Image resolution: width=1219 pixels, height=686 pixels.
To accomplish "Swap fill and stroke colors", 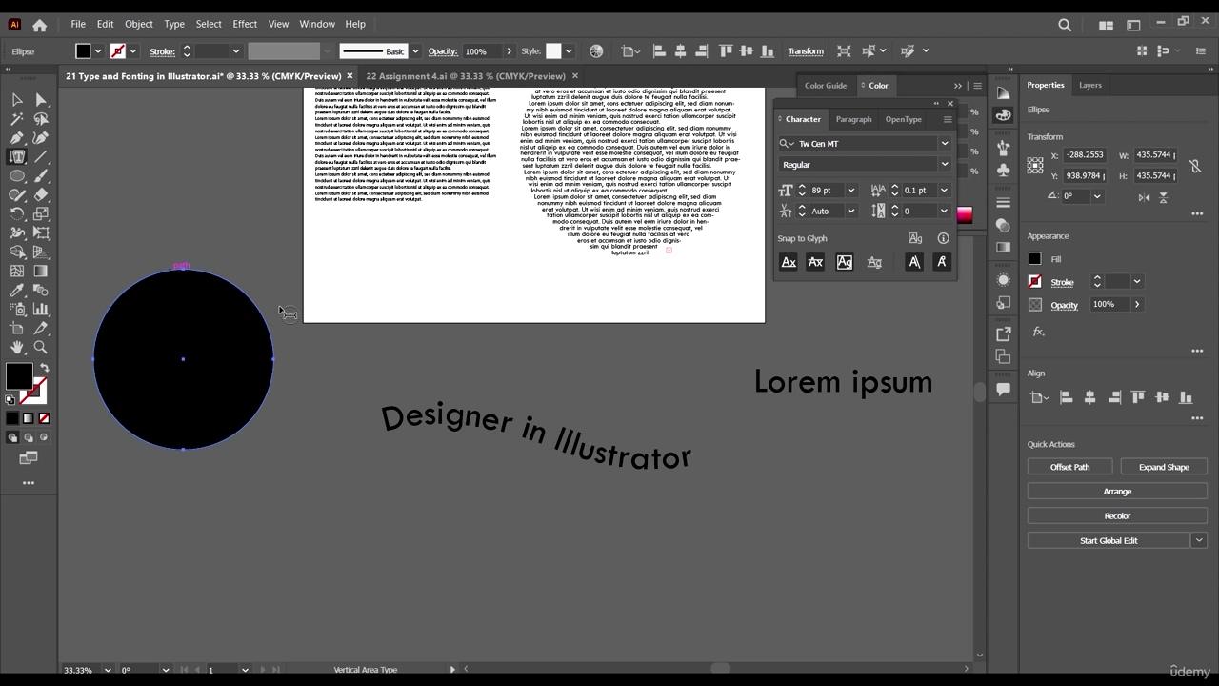I will tap(44, 368).
